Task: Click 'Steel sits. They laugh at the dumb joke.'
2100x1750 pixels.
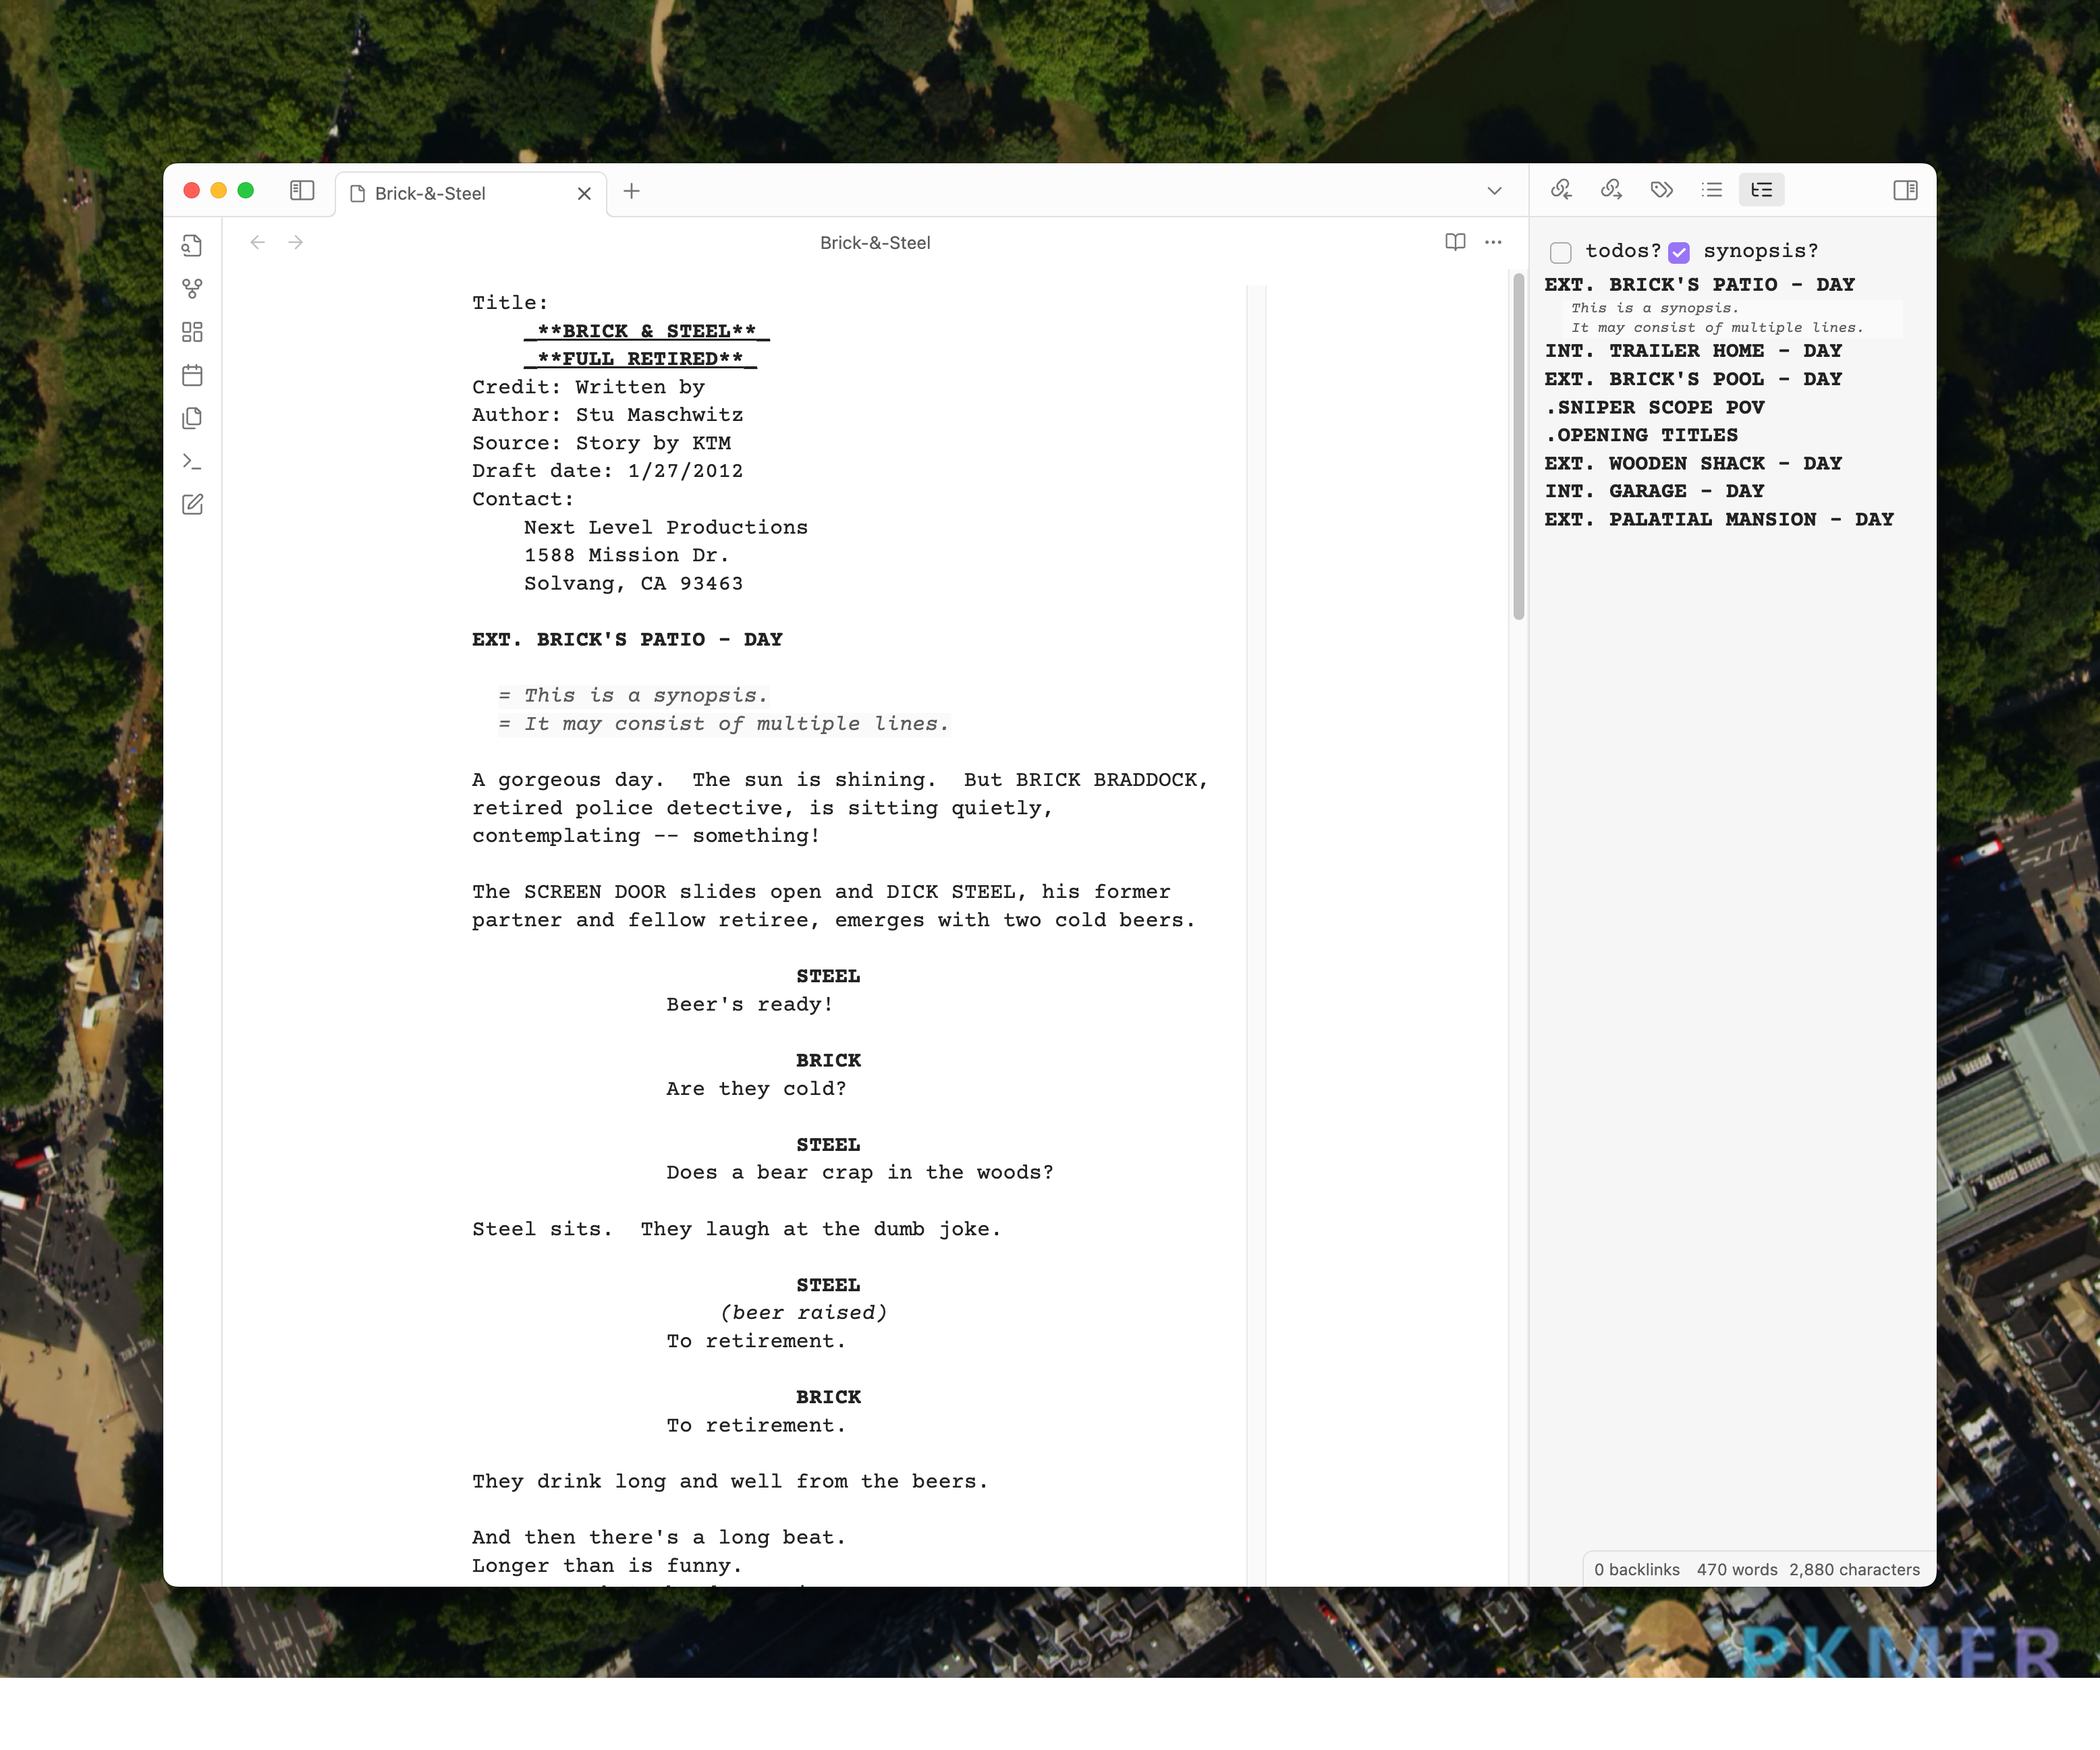Action: click(736, 1228)
